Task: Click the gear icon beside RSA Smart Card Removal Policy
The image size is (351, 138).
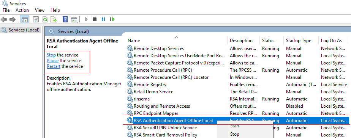Action: tap(130, 135)
